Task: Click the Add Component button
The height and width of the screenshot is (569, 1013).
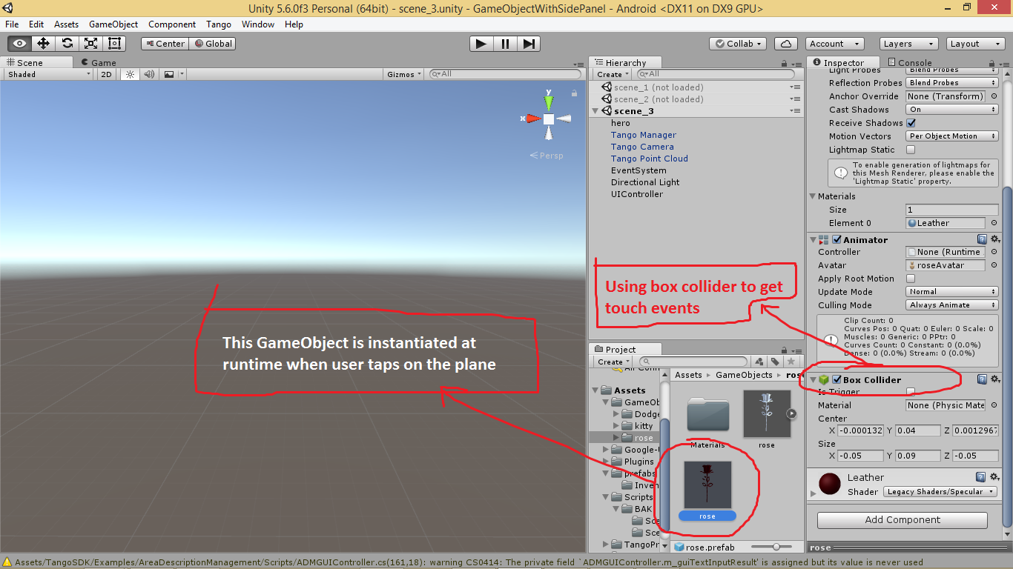Action: click(902, 520)
